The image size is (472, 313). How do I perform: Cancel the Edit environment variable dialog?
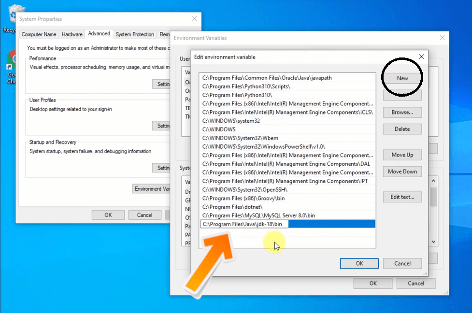pyautogui.click(x=402, y=263)
